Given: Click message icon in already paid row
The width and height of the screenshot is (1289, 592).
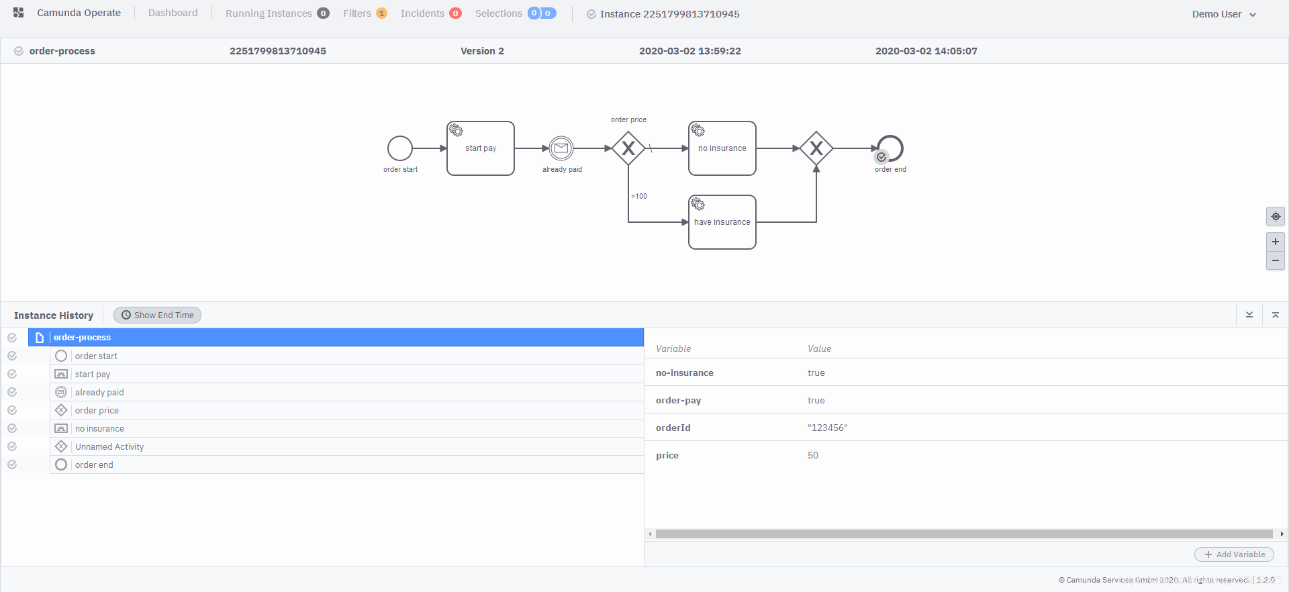Looking at the screenshot, I should (x=61, y=392).
